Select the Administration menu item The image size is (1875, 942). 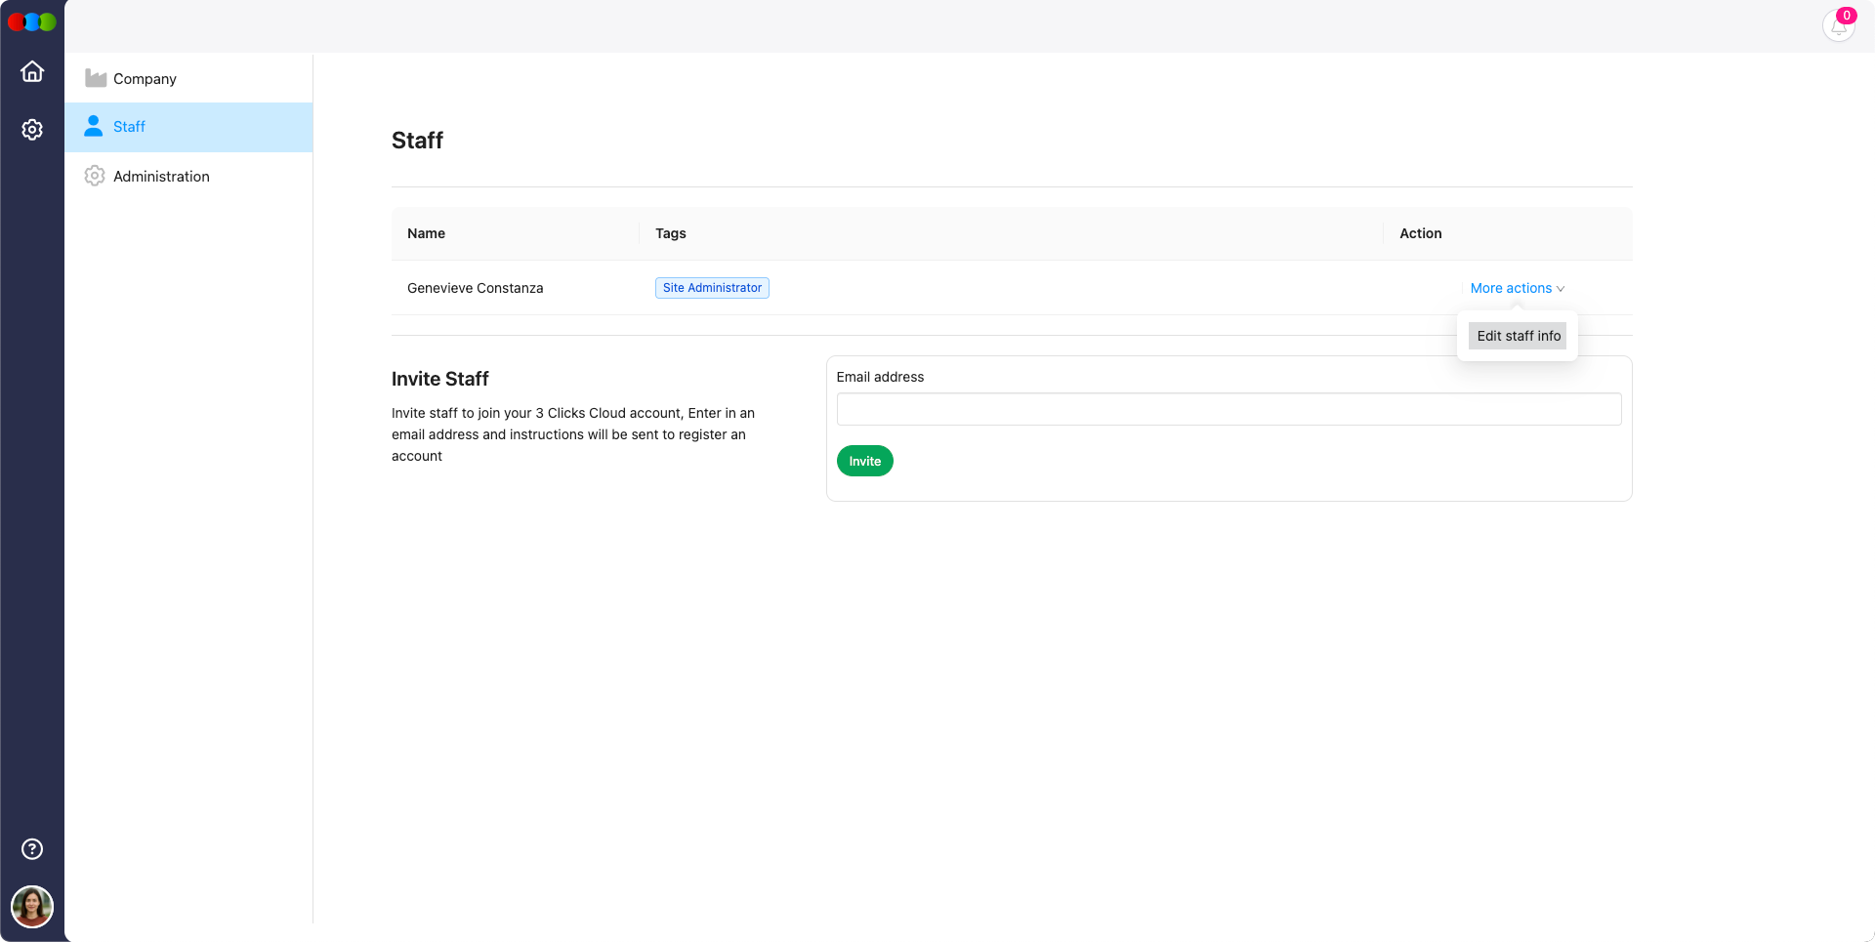161,177
